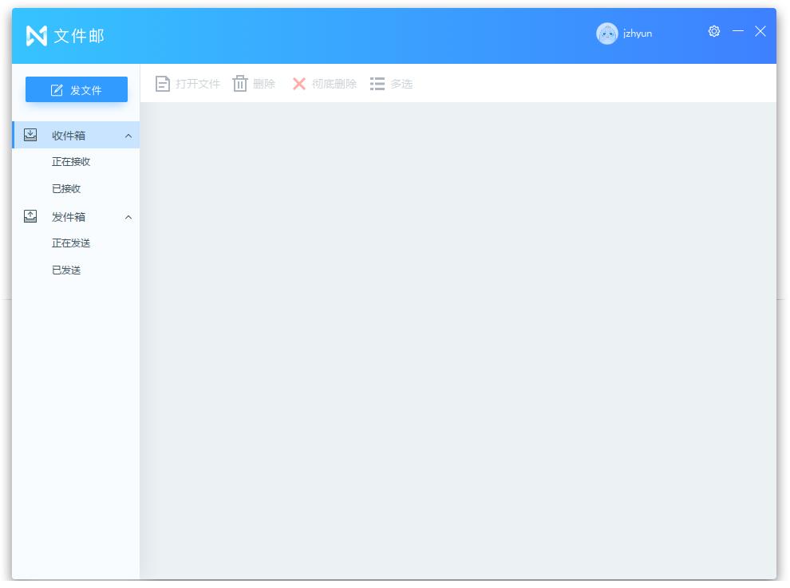Open the 已接收 list

(66, 189)
